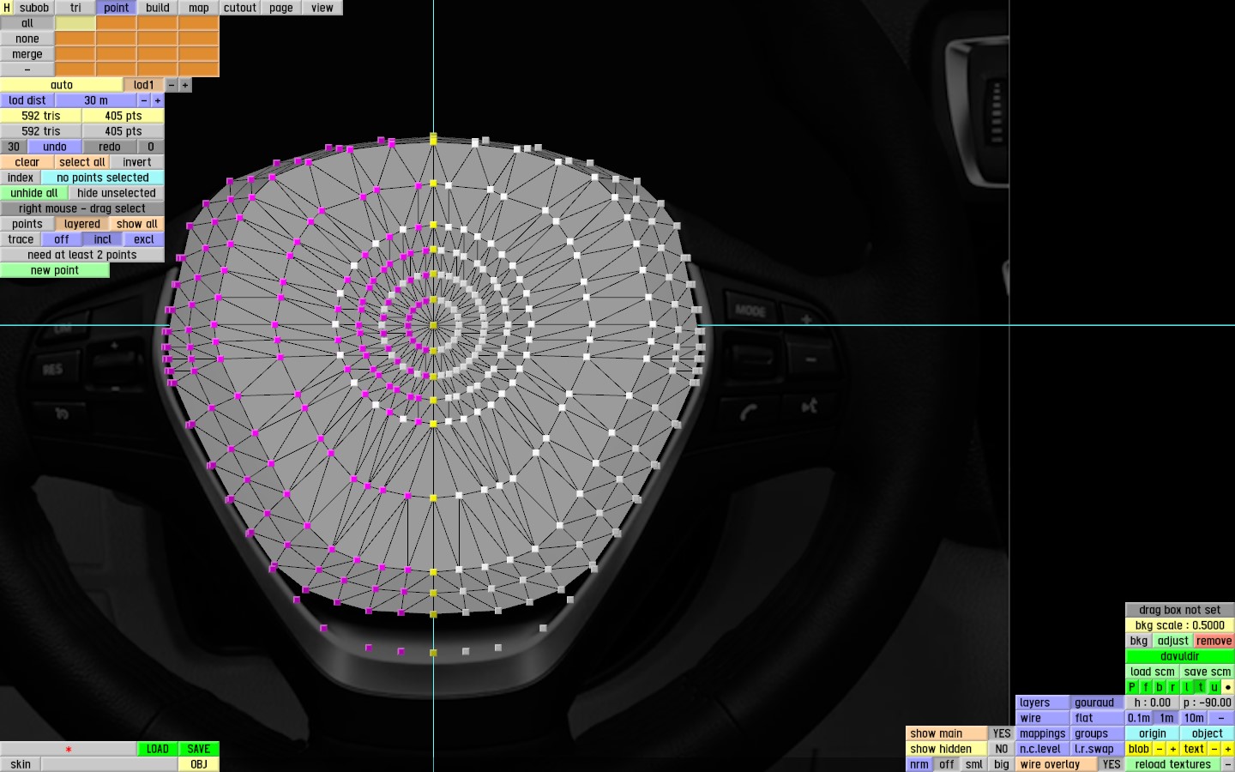This screenshot has width=1235, height=772.
Task: Click the none layers button
Action: [x=27, y=39]
